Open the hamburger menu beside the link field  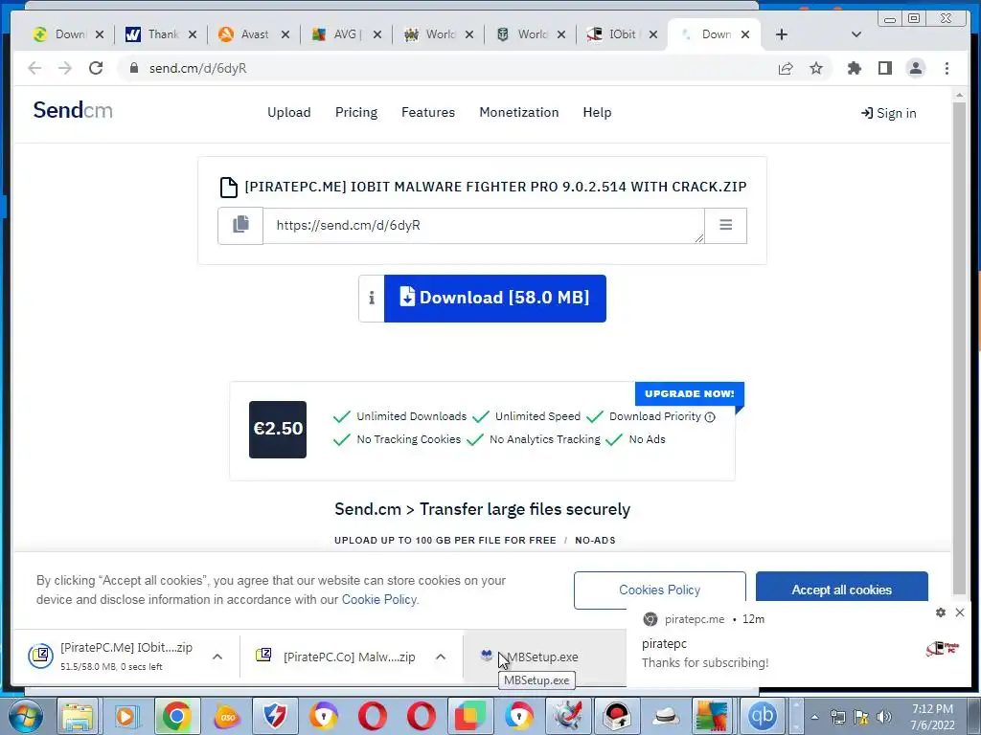coord(725,225)
